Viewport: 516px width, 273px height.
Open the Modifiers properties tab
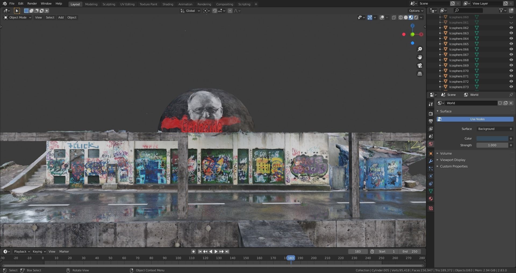[431, 161]
